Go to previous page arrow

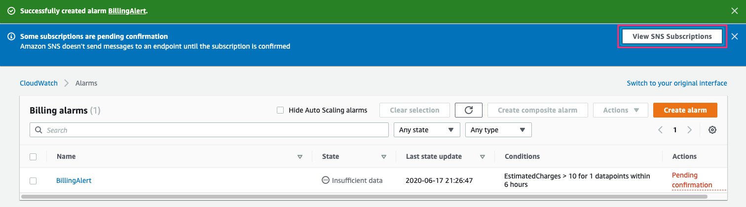tap(660, 130)
